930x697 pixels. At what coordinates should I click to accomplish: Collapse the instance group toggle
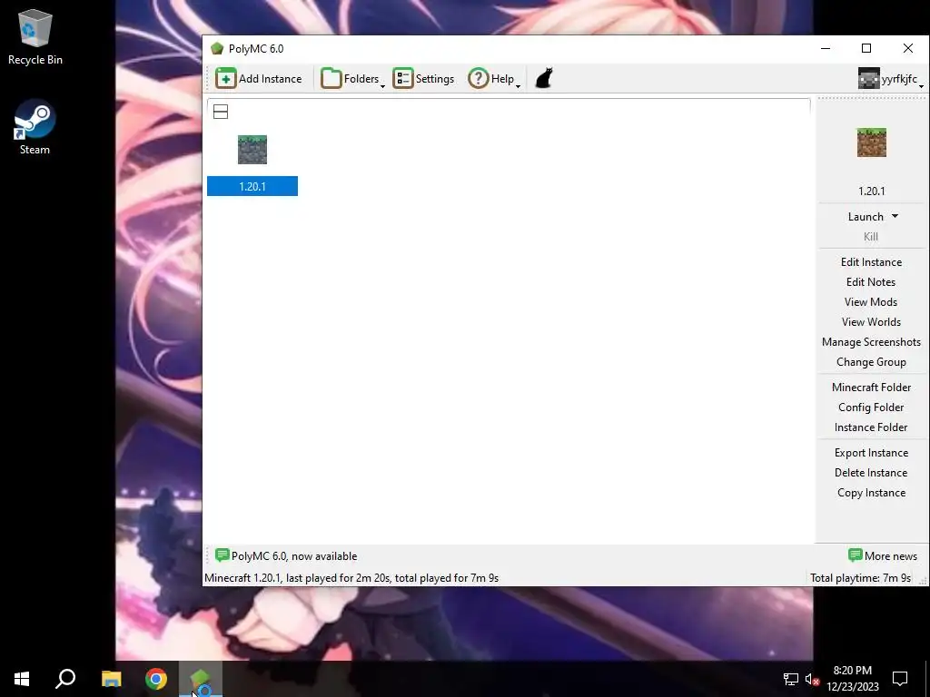pyautogui.click(x=221, y=112)
